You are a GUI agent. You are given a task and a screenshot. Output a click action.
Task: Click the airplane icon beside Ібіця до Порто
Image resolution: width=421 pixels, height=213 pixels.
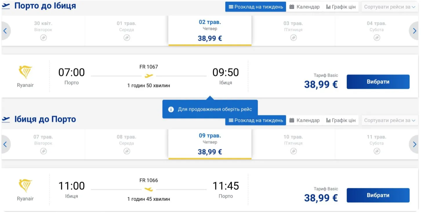tap(6, 119)
